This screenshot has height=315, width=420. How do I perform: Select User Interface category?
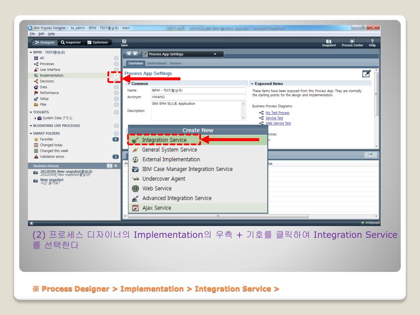coord(50,70)
